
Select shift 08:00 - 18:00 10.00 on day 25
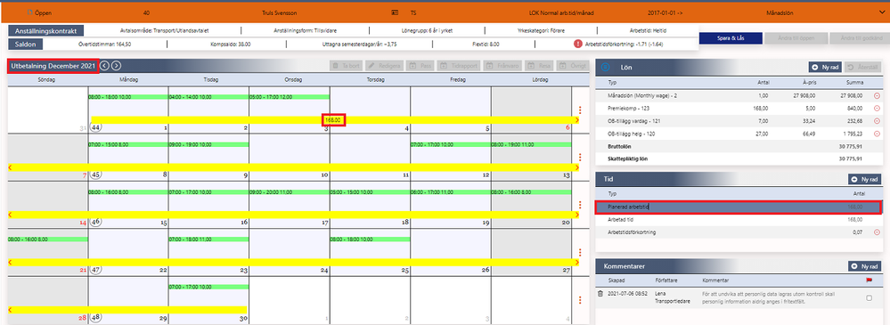370,240
